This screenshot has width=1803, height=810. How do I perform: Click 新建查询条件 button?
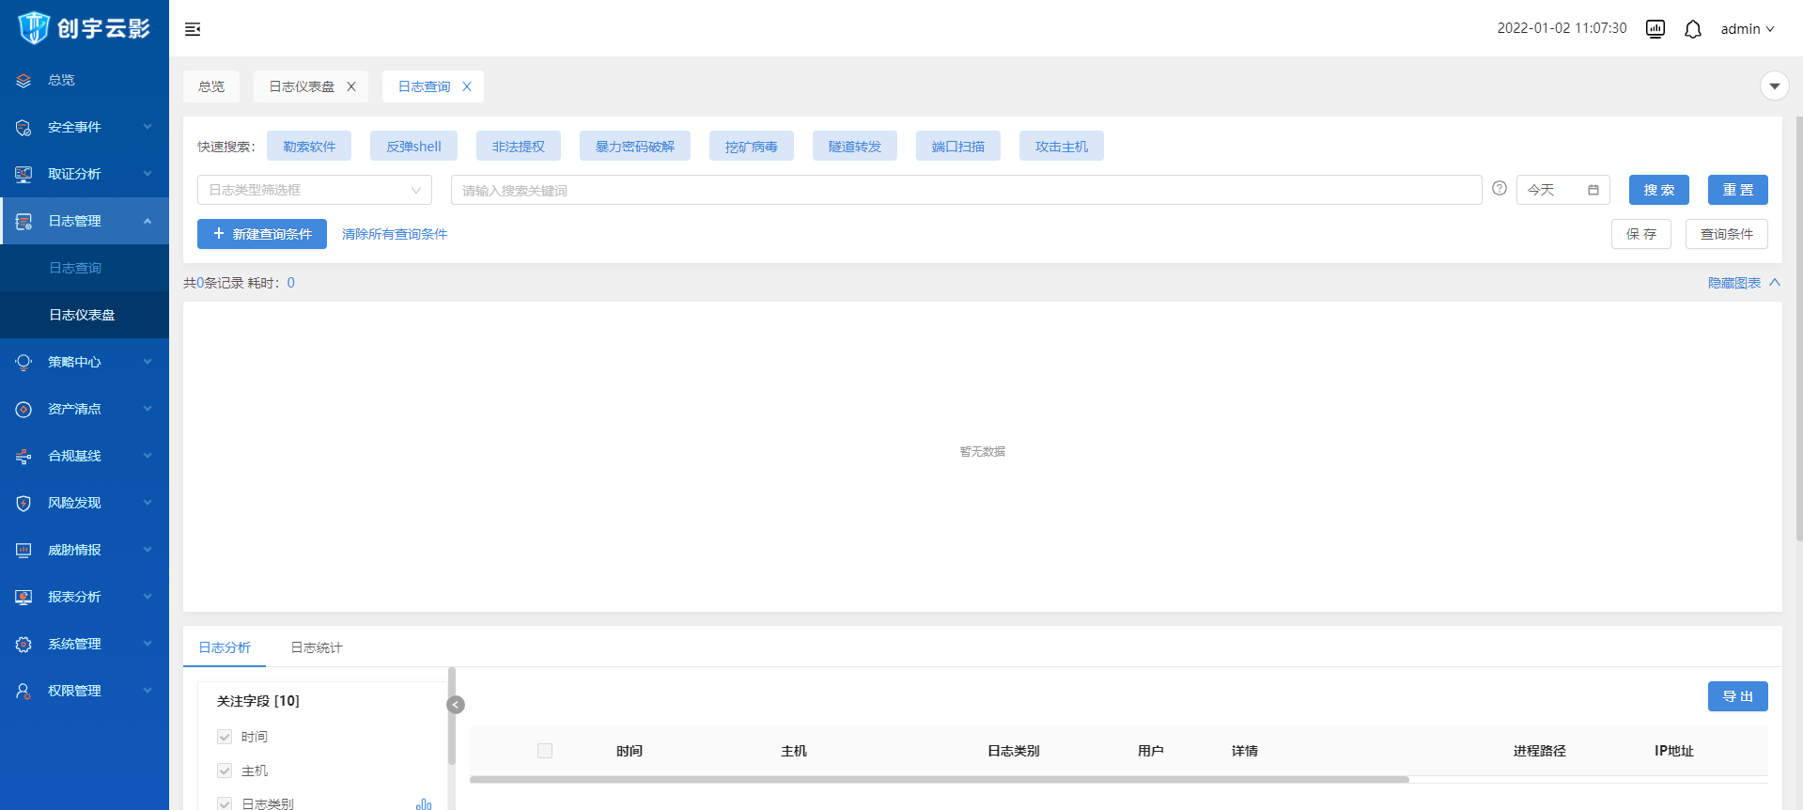point(262,234)
